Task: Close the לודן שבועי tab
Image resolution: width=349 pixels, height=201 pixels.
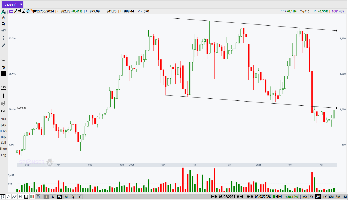Action: [21, 4]
